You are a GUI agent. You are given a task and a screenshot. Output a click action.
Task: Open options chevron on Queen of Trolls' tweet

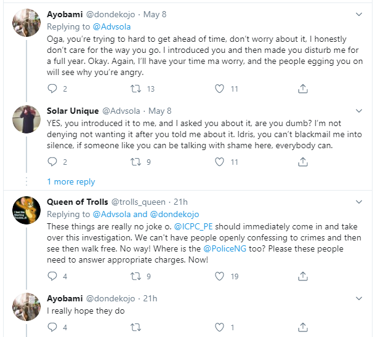360,202
